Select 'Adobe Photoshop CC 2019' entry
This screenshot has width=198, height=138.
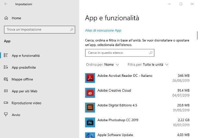[x=137, y=122]
